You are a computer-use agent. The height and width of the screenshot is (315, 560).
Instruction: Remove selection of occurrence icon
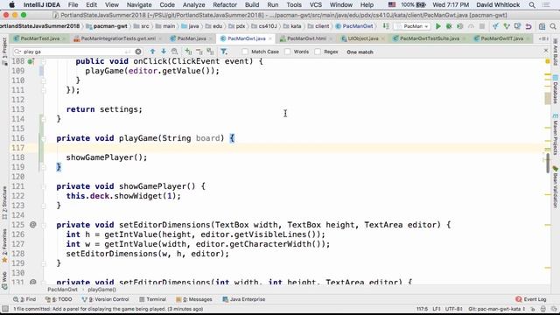(x=199, y=52)
